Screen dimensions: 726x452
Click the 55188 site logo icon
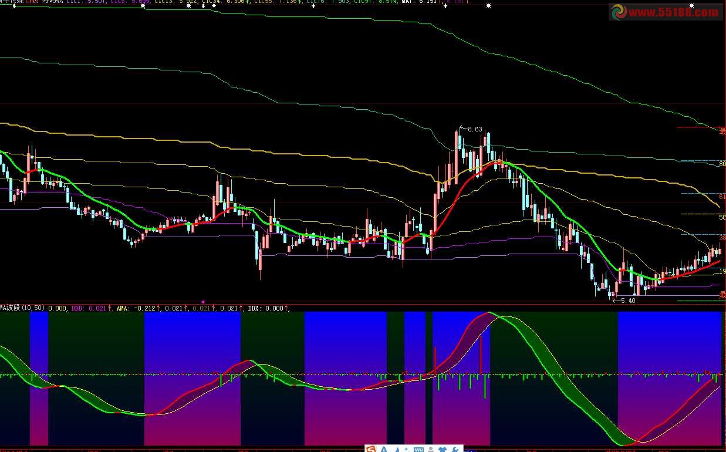pyautogui.click(x=619, y=12)
